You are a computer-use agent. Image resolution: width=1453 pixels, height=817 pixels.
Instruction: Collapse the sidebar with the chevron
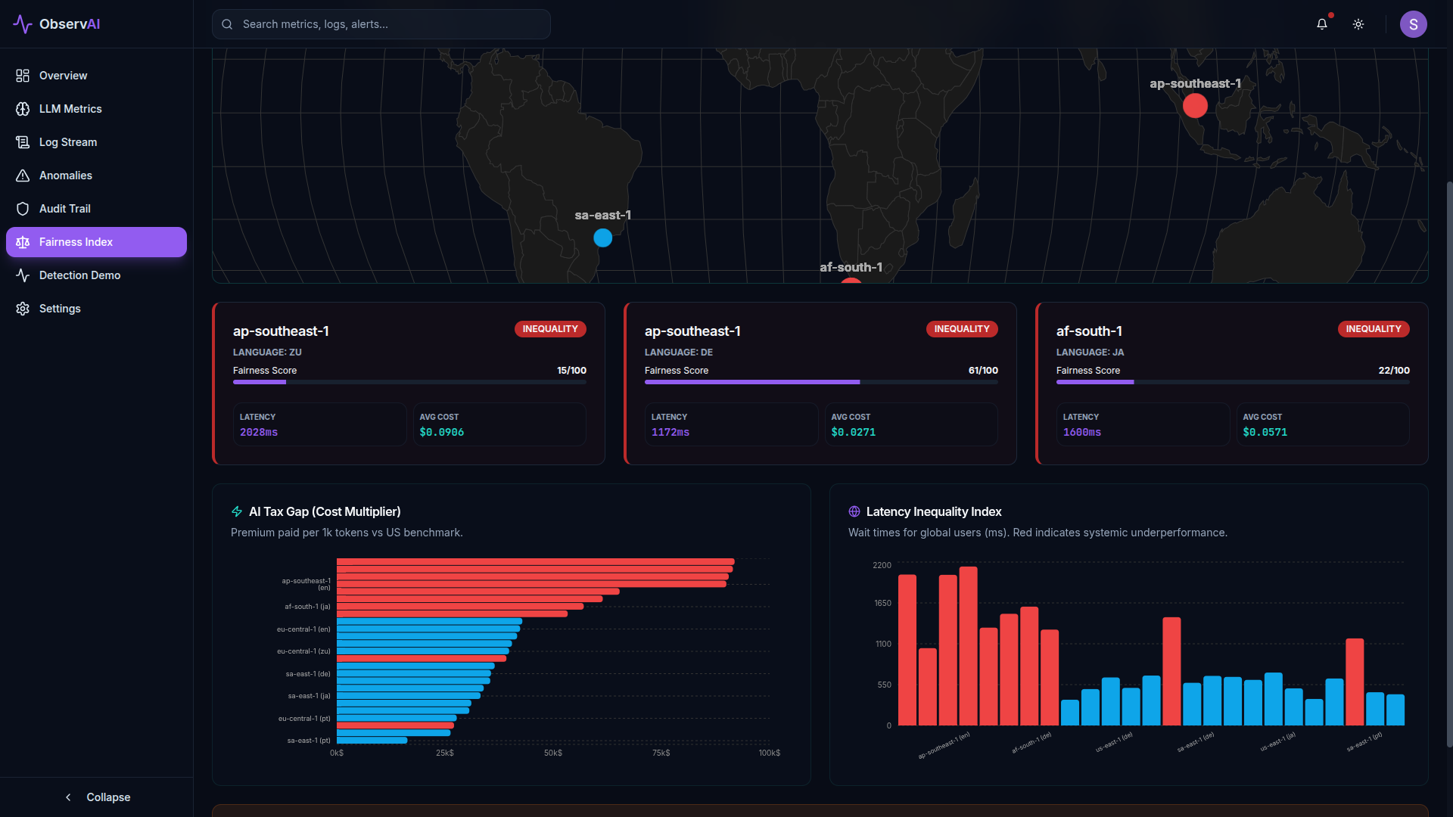[x=69, y=797]
